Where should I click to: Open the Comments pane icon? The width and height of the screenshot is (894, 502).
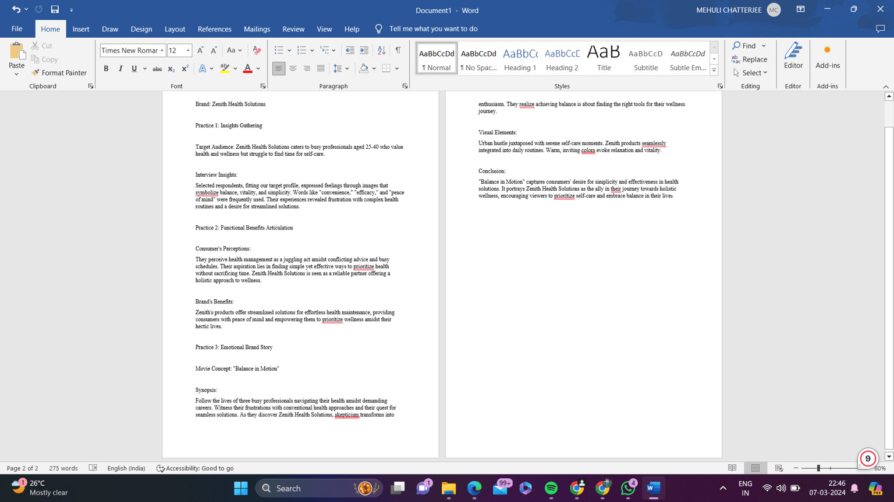click(880, 28)
